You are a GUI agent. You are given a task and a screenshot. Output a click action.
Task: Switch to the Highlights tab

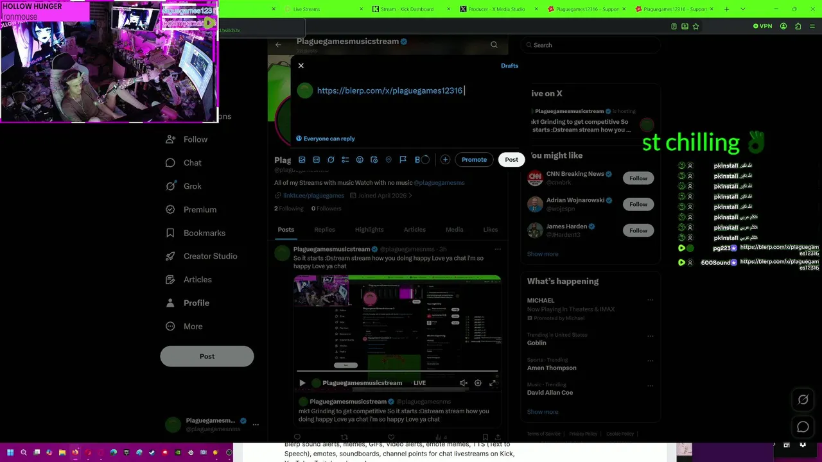tap(369, 230)
